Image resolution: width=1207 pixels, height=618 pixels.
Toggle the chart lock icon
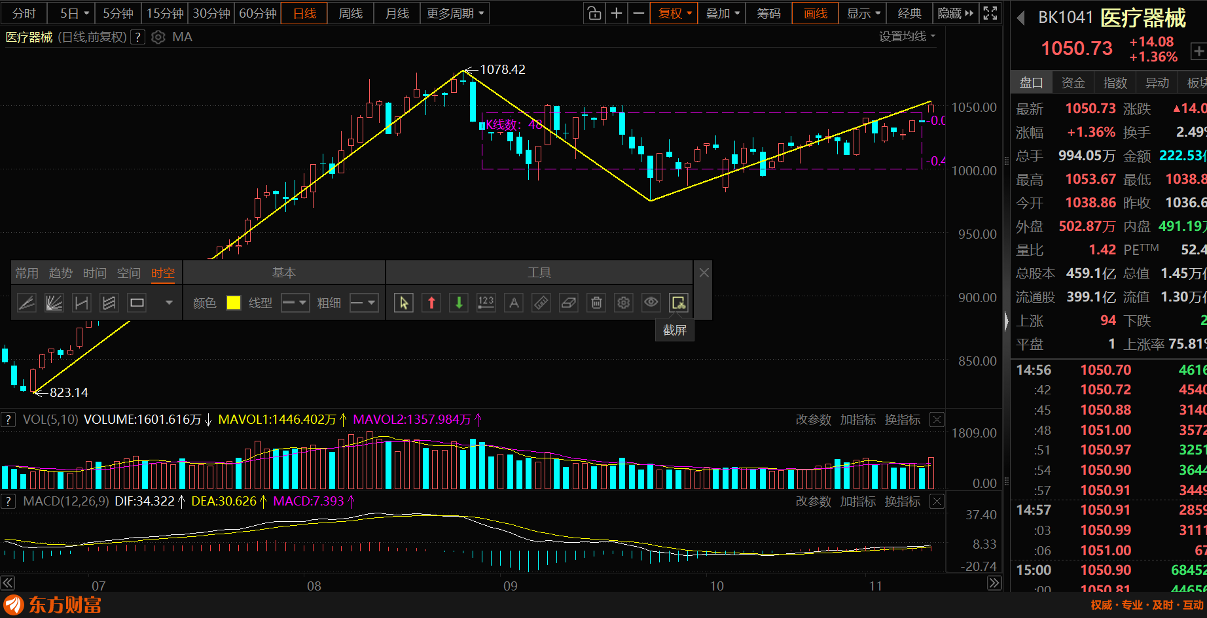pos(594,13)
